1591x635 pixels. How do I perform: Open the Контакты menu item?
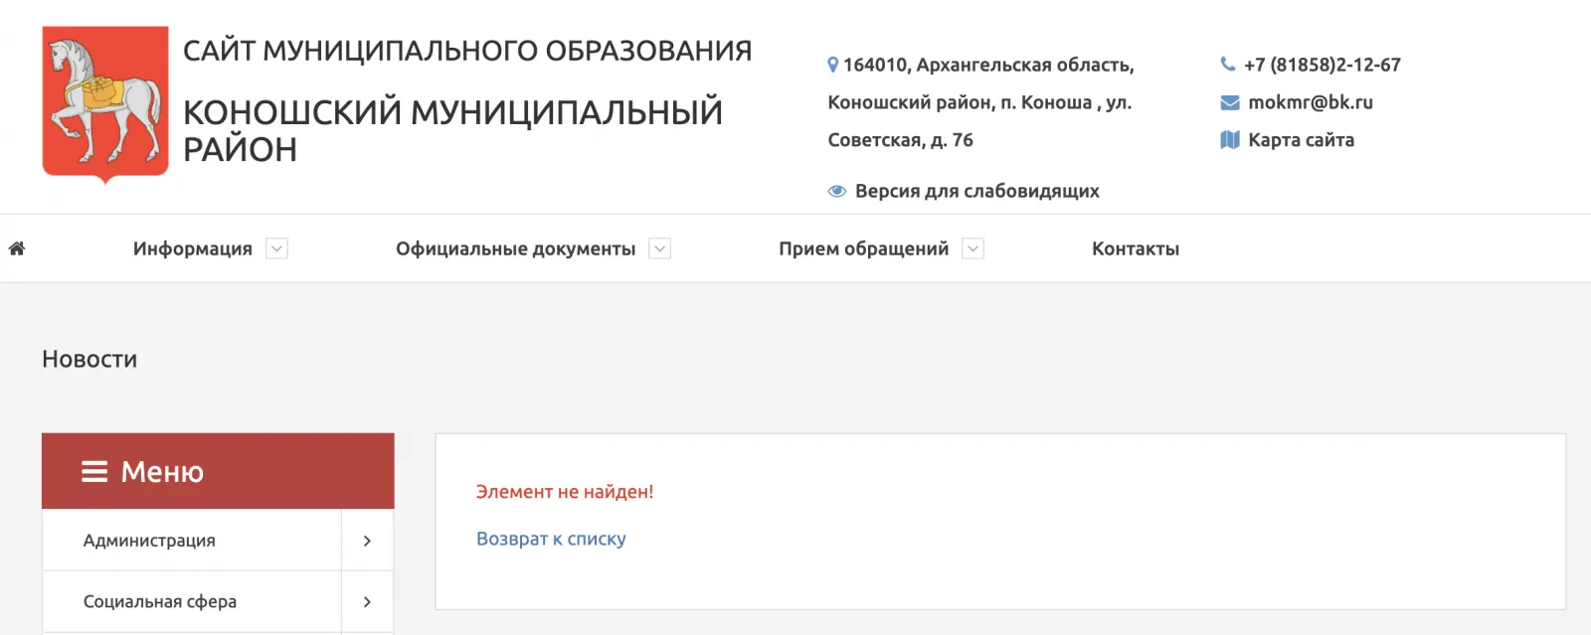pyautogui.click(x=1136, y=248)
